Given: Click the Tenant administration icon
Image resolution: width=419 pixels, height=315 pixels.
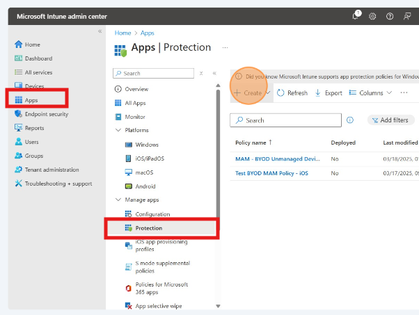Looking at the screenshot, I should pyautogui.click(x=18, y=169).
